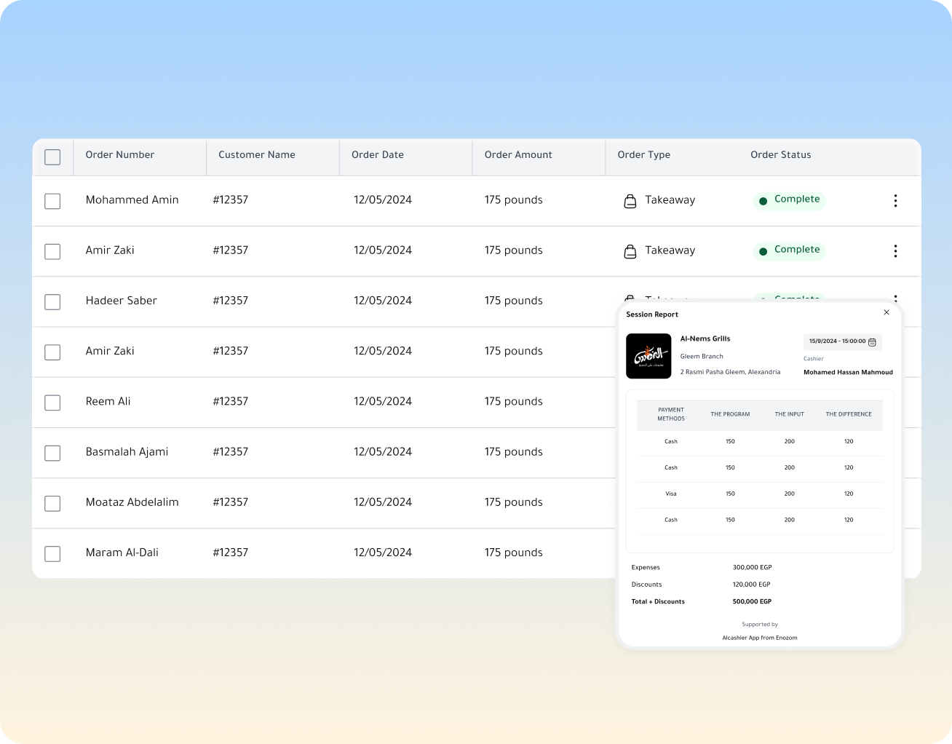
Task: Close the Session Report popup
Action: [x=886, y=312]
